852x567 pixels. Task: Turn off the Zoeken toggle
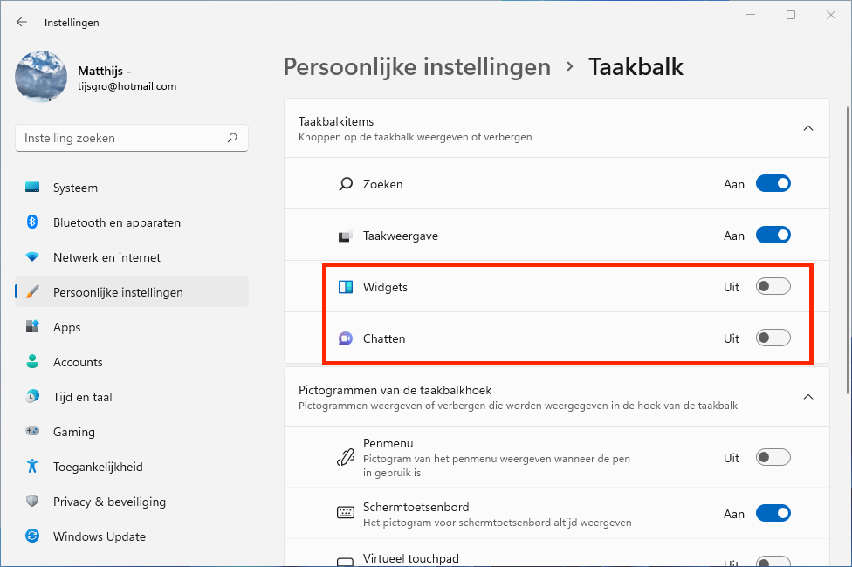click(x=773, y=184)
